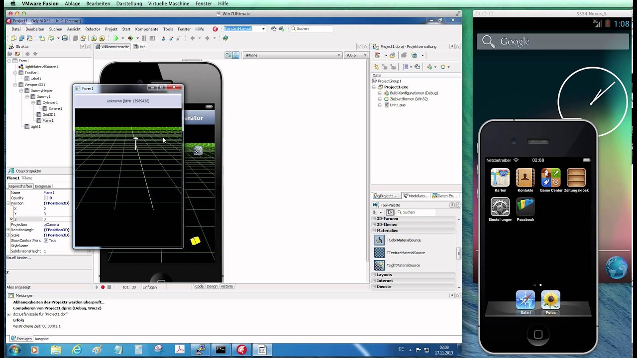The width and height of the screenshot is (637, 358).
Task: Tap the Safari icon on iOS simulator dock
Action: click(x=525, y=300)
